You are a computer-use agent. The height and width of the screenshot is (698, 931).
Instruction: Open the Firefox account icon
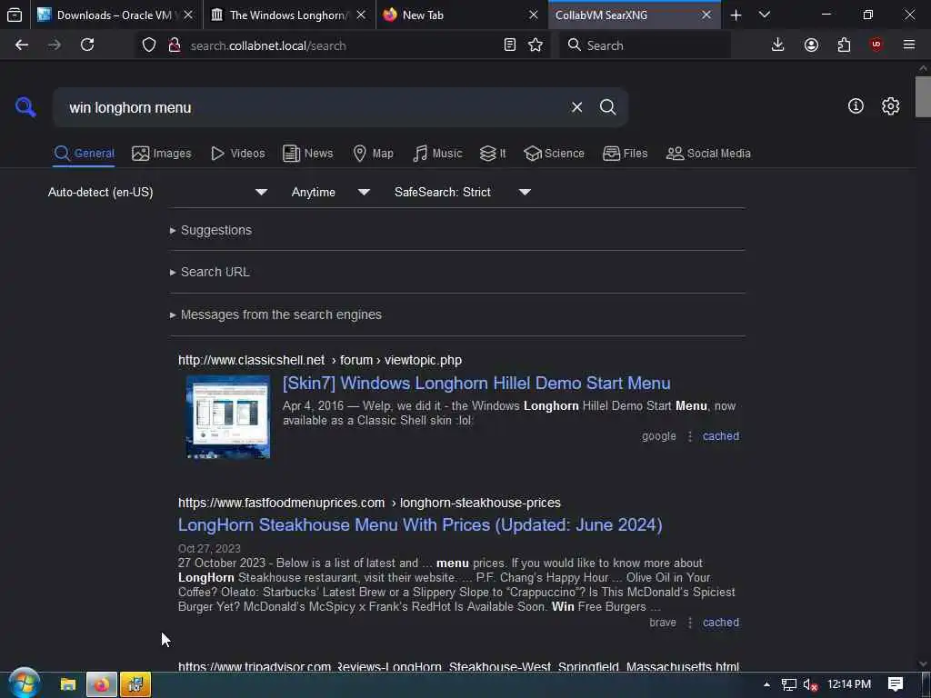[x=811, y=45]
